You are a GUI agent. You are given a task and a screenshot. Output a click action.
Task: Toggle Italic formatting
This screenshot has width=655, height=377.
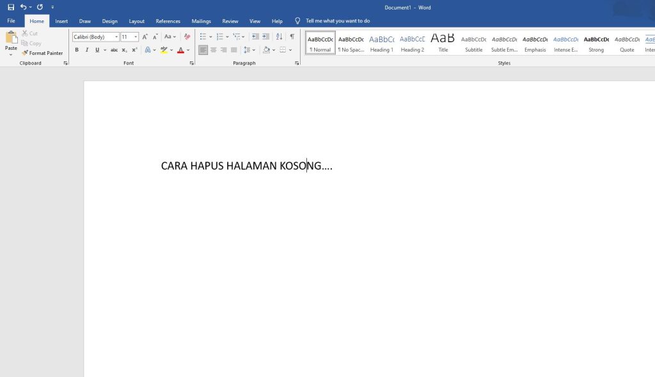(87, 50)
